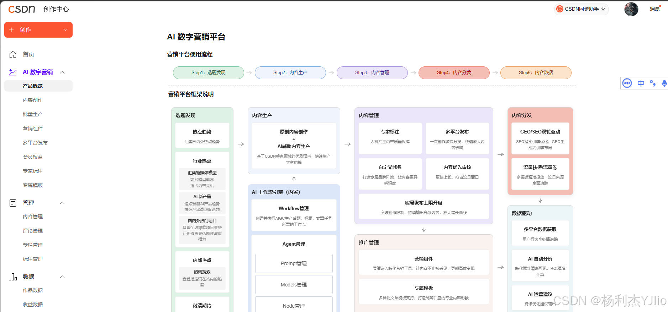Select 产品概览 in sidebar

coord(38,86)
